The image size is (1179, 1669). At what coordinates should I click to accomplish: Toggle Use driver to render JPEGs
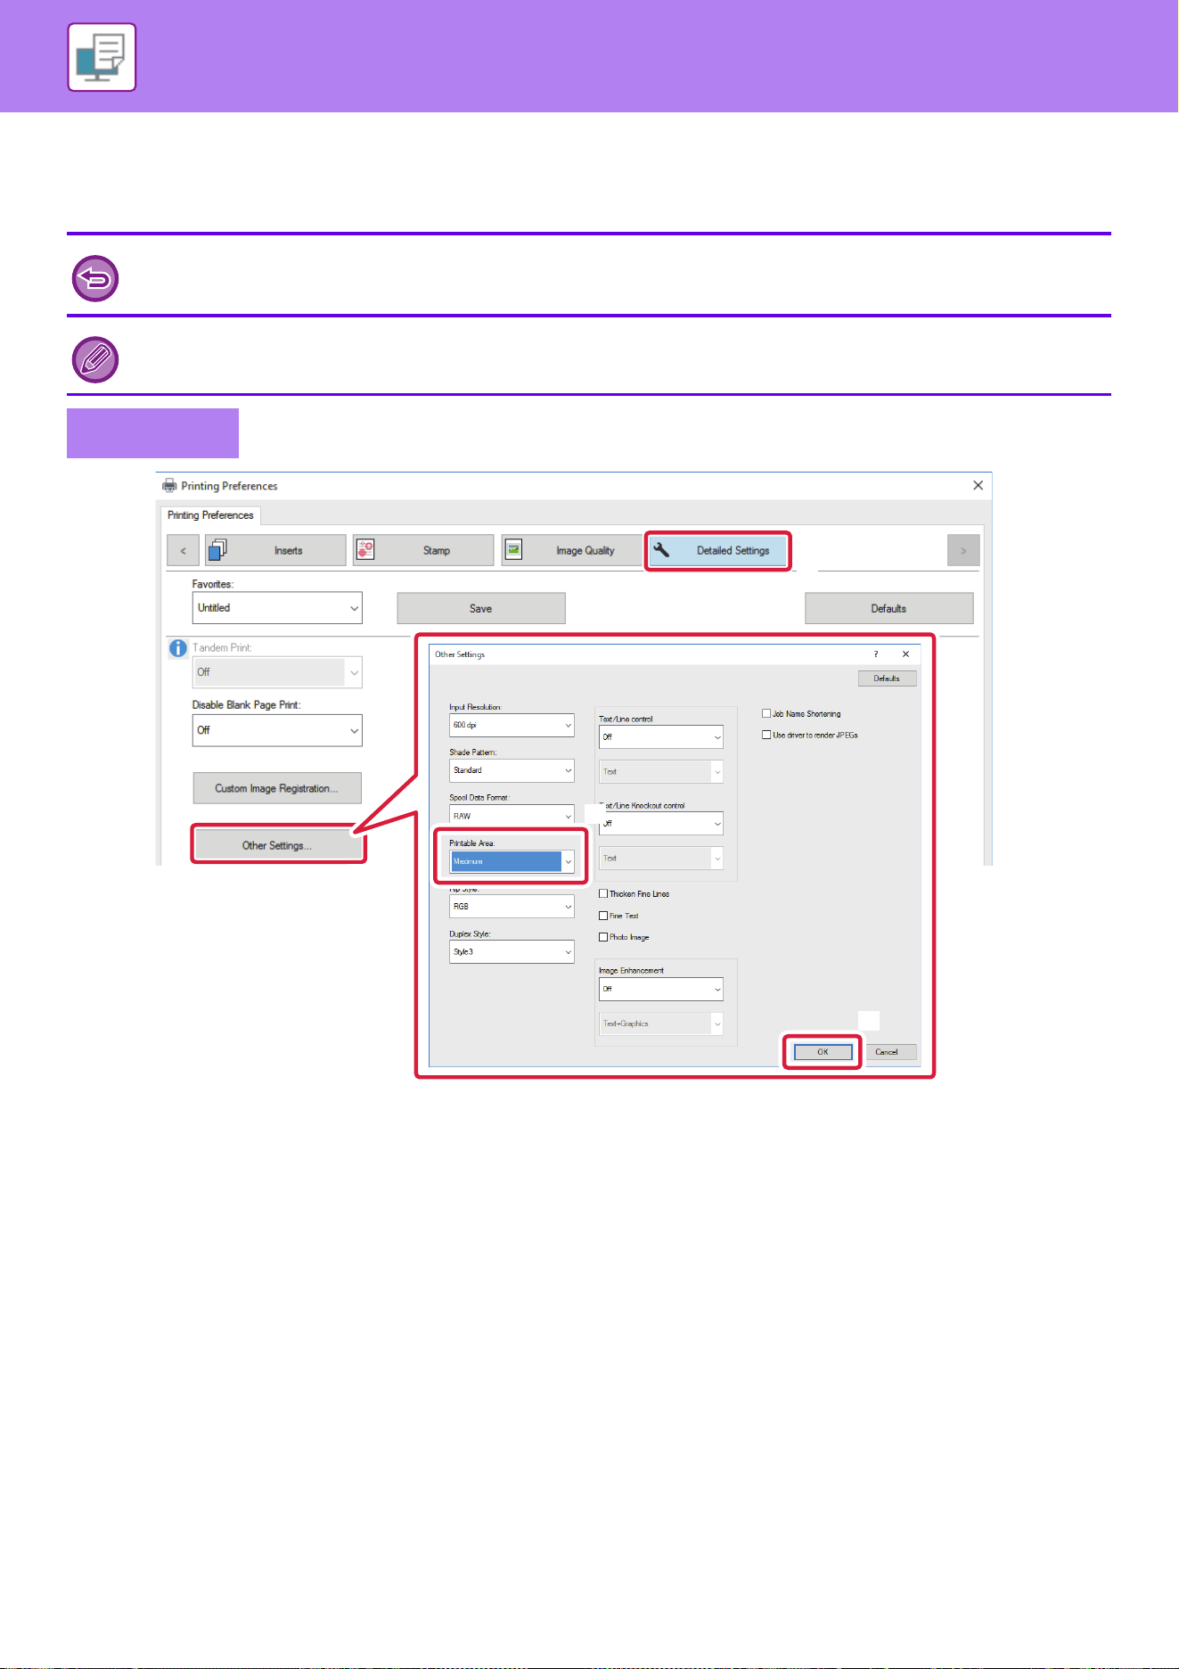tap(766, 735)
